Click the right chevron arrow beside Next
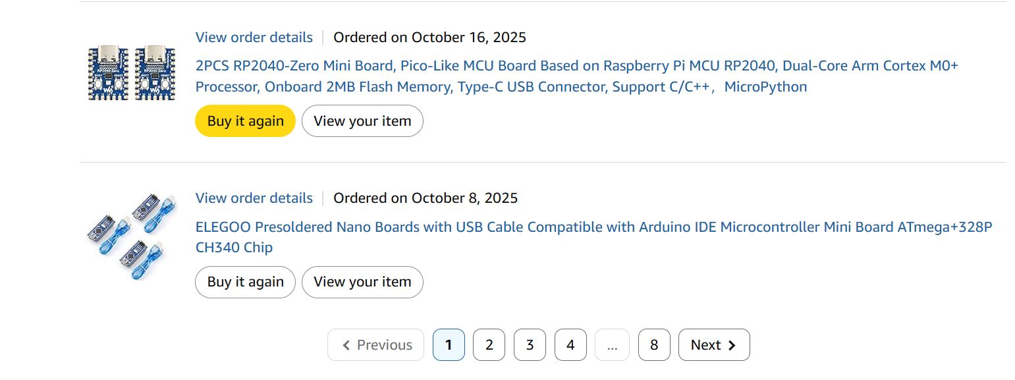This screenshot has height=380, width=1015. 732,345
